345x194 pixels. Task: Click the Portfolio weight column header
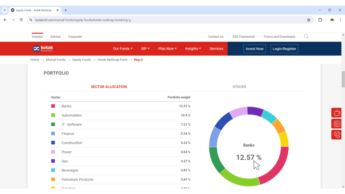(179, 97)
